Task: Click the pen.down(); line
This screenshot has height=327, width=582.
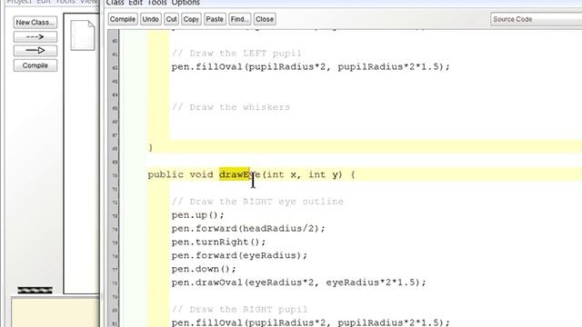Action: coord(204,269)
